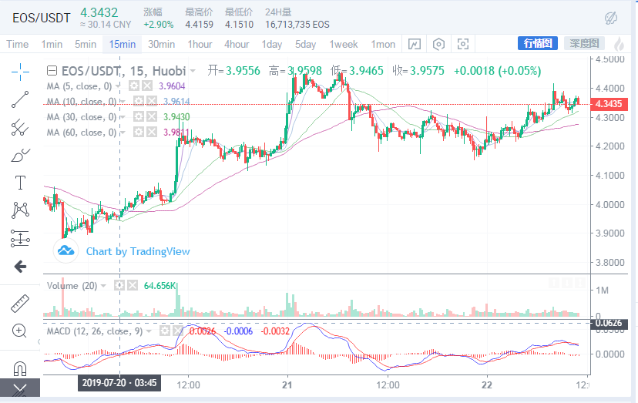Viewport: 638px width, 403px height.
Task: Select the pitchfork drawing tool
Action: click(x=20, y=127)
